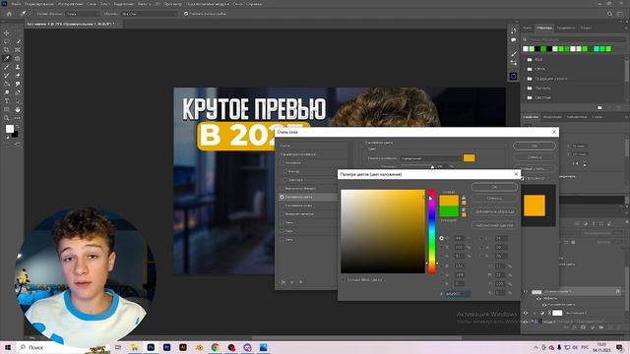Click Новый стиль button
This screenshot has width=630, height=354.
[535, 168]
